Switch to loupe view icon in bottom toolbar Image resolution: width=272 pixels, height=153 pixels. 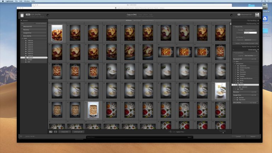pos(56,132)
